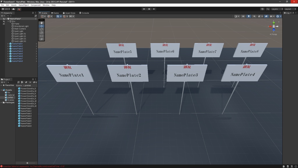Open the Component menu

click(x=36, y=5)
